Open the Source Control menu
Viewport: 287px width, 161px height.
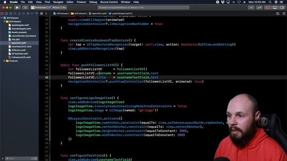point(109,2)
